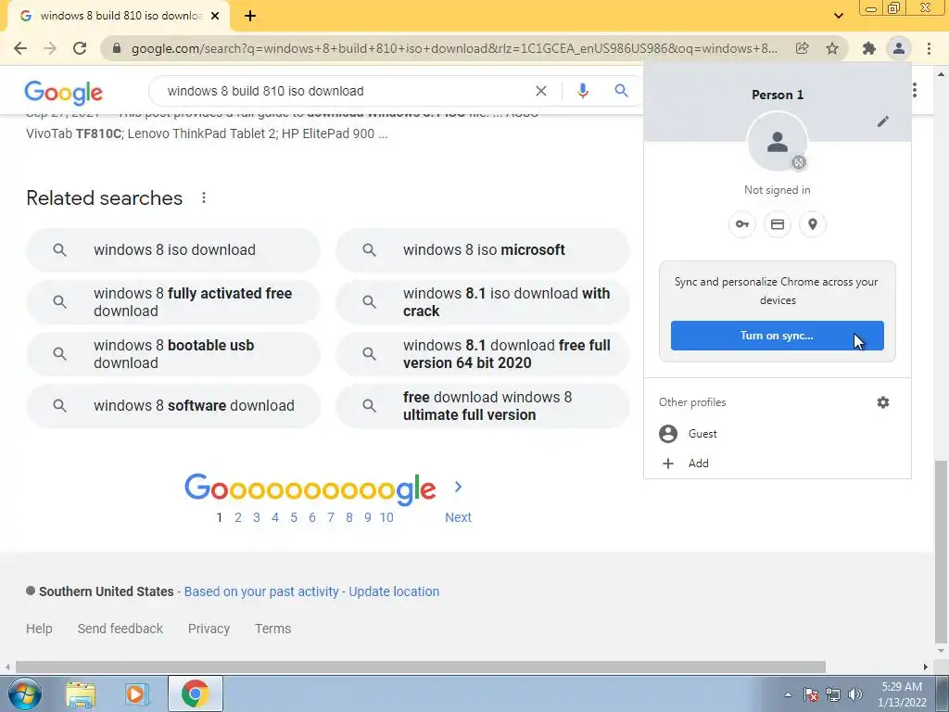Image resolution: width=949 pixels, height=712 pixels.
Task: Pick free download windows 8 ultimate suggestion
Action: pos(483,406)
